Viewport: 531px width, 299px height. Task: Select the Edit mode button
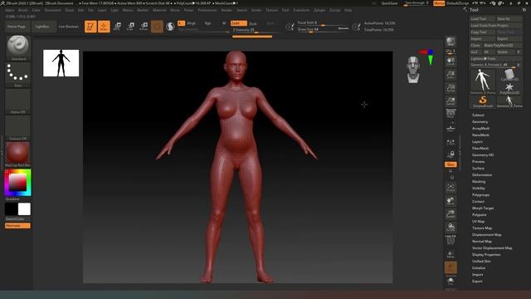[90, 27]
